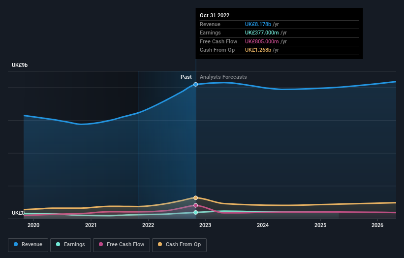The width and height of the screenshot is (404, 258).
Task: Click the 2022 x-axis label
Action: (148, 225)
